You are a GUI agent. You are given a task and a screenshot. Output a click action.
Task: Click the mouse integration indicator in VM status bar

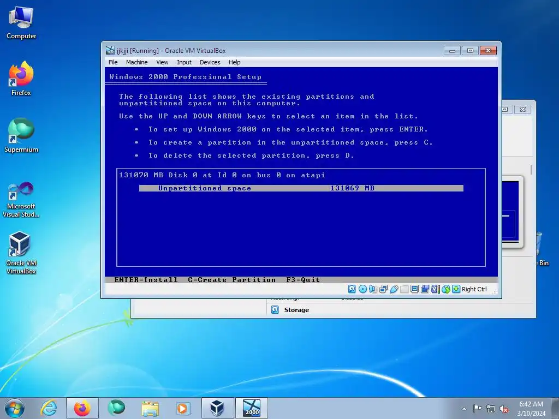(445, 289)
